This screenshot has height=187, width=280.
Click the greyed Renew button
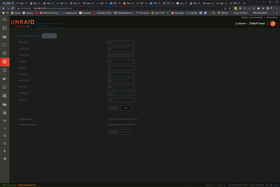pos(113,132)
